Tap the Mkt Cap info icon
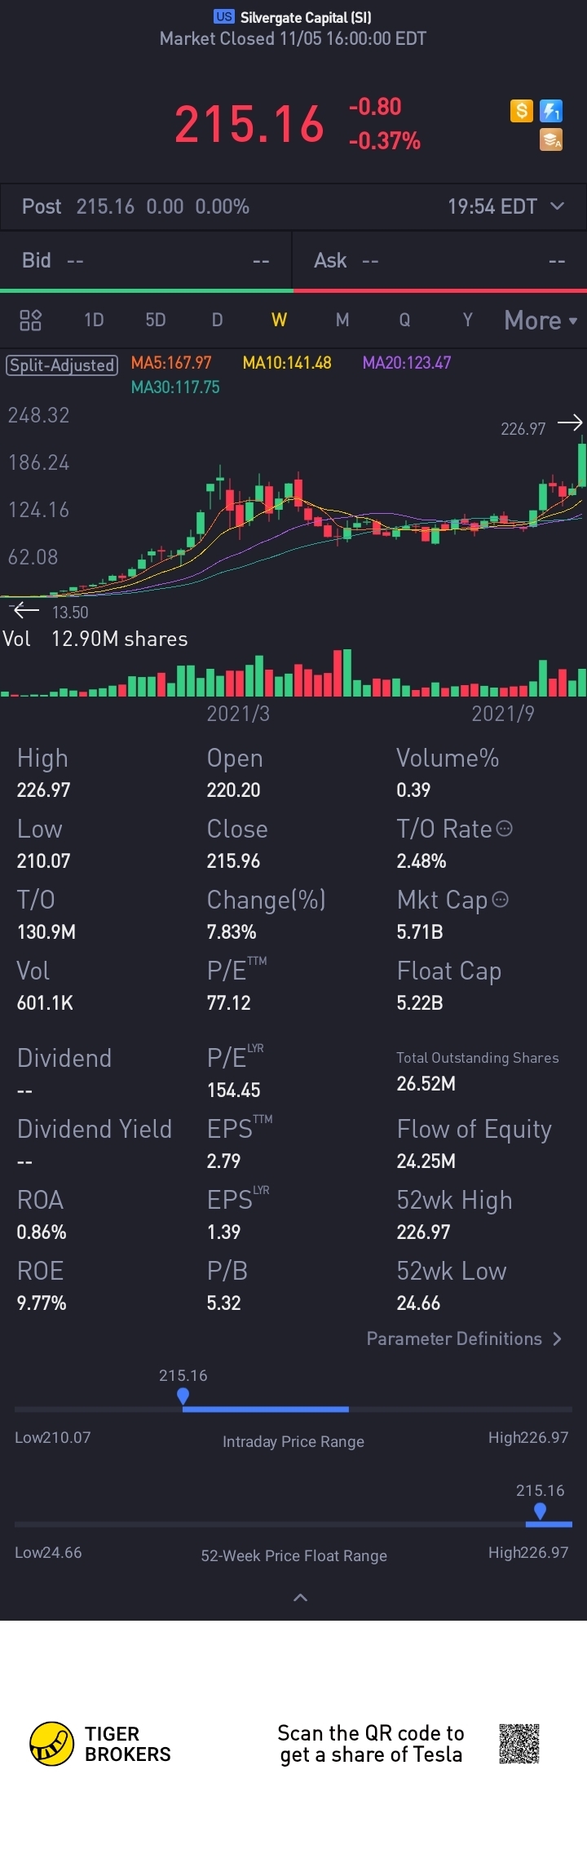Image resolution: width=587 pixels, height=1867 pixels. (x=501, y=900)
